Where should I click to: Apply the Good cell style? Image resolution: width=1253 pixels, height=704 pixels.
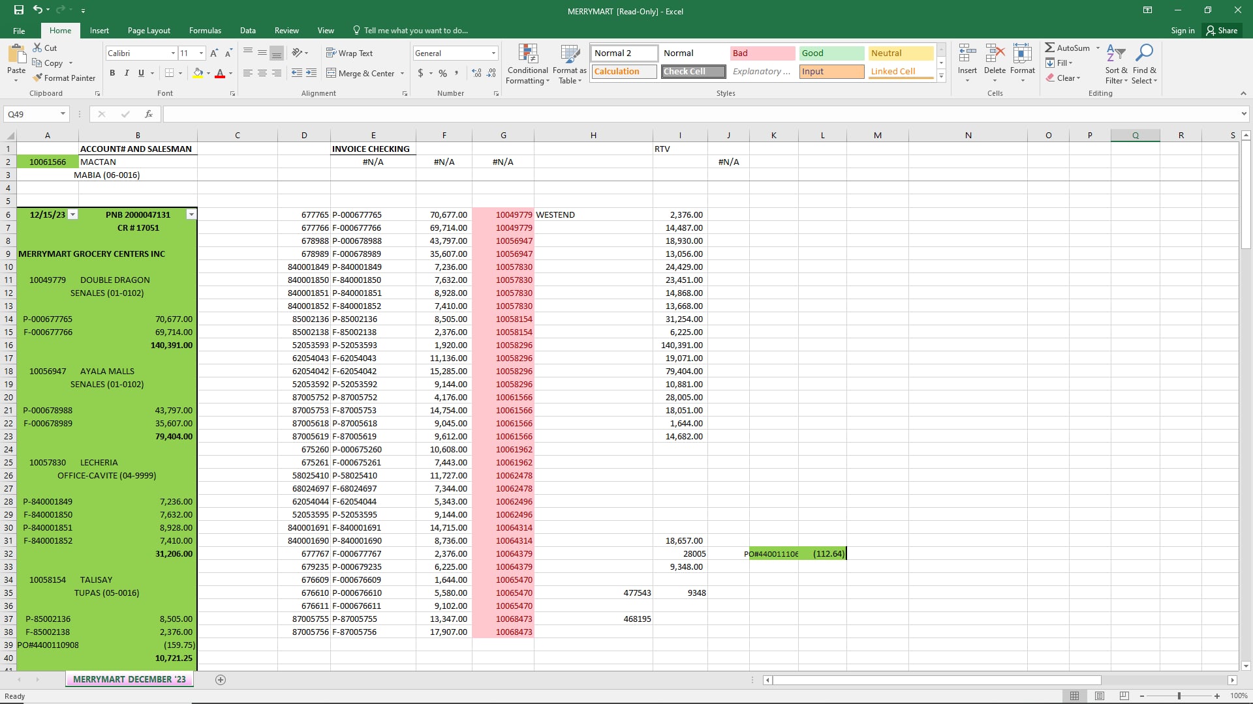pos(831,53)
